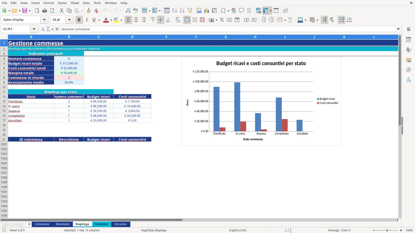Click Insert Hyperlink icon
Image resolution: width=415 pixels, height=233 pixels.
click(x=234, y=11)
